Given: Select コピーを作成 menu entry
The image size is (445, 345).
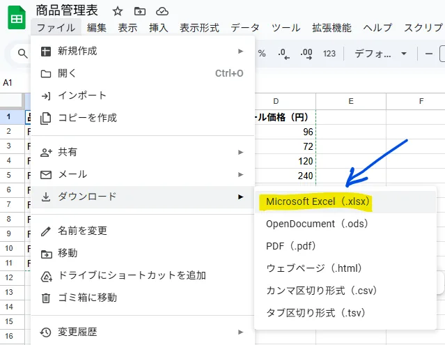Looking at the screenshot, I should [x=143, y=118].
